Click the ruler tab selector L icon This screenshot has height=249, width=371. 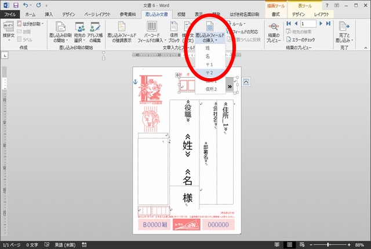point(5,55)
